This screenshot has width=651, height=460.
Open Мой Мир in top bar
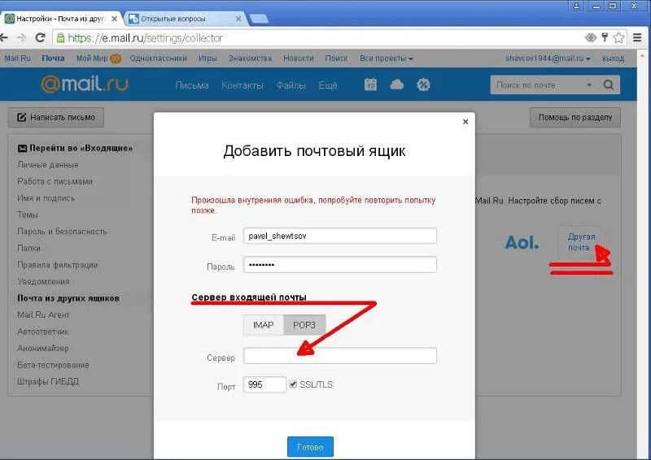pyautogui.click(x=92, y=59)
